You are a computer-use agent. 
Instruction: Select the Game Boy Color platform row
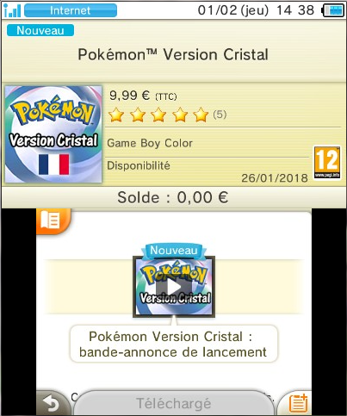207,143
